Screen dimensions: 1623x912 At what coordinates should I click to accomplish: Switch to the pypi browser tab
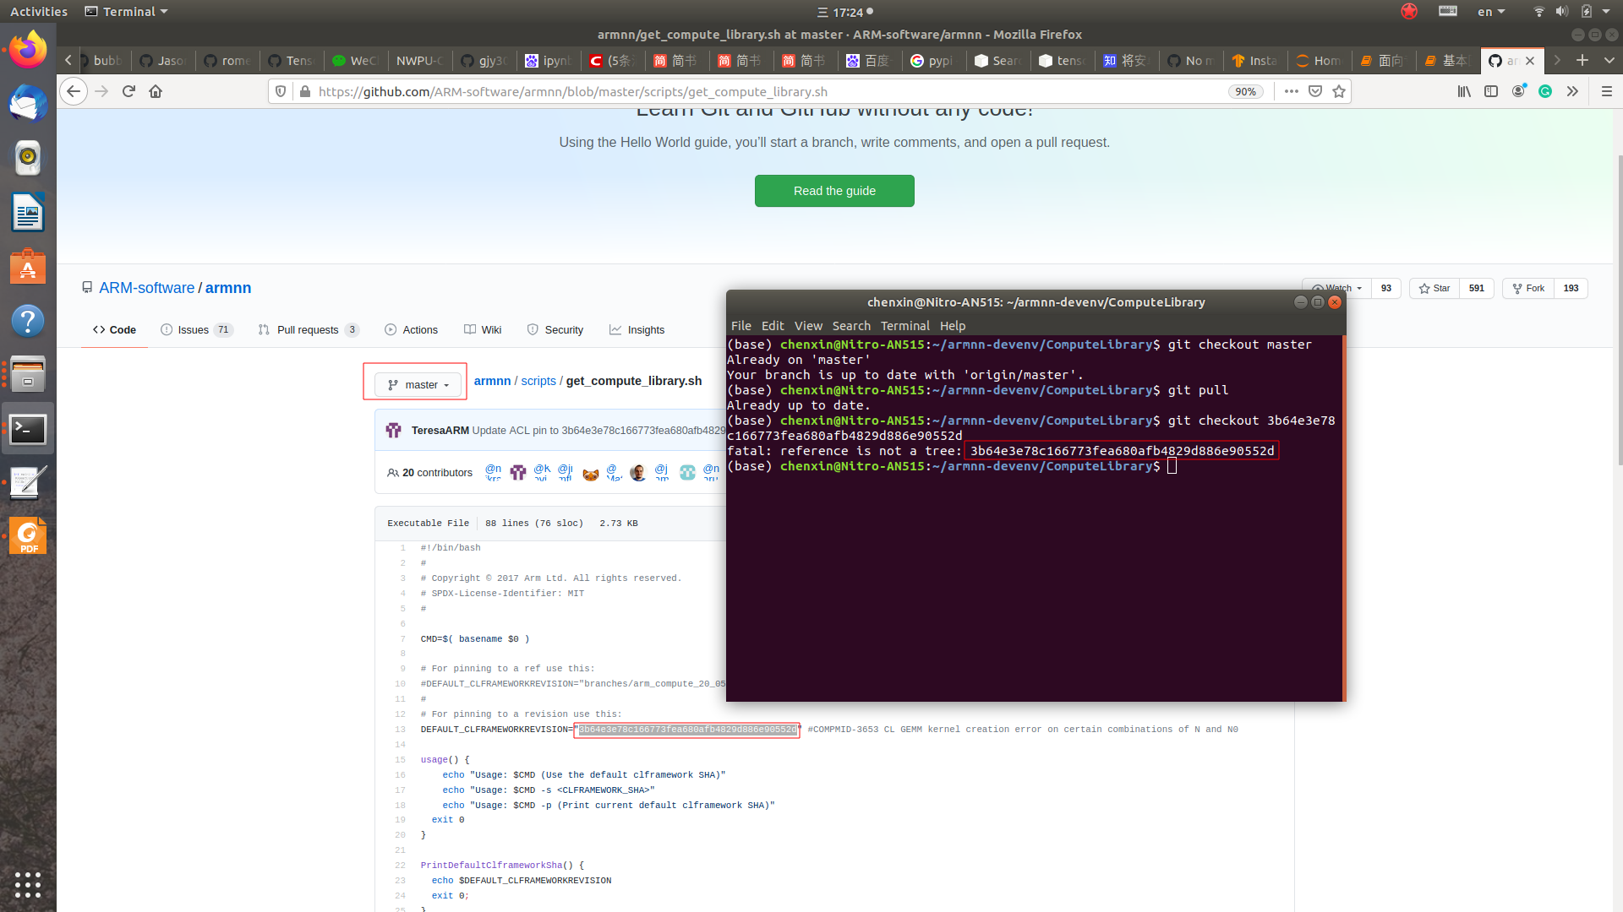coord(934,60)
